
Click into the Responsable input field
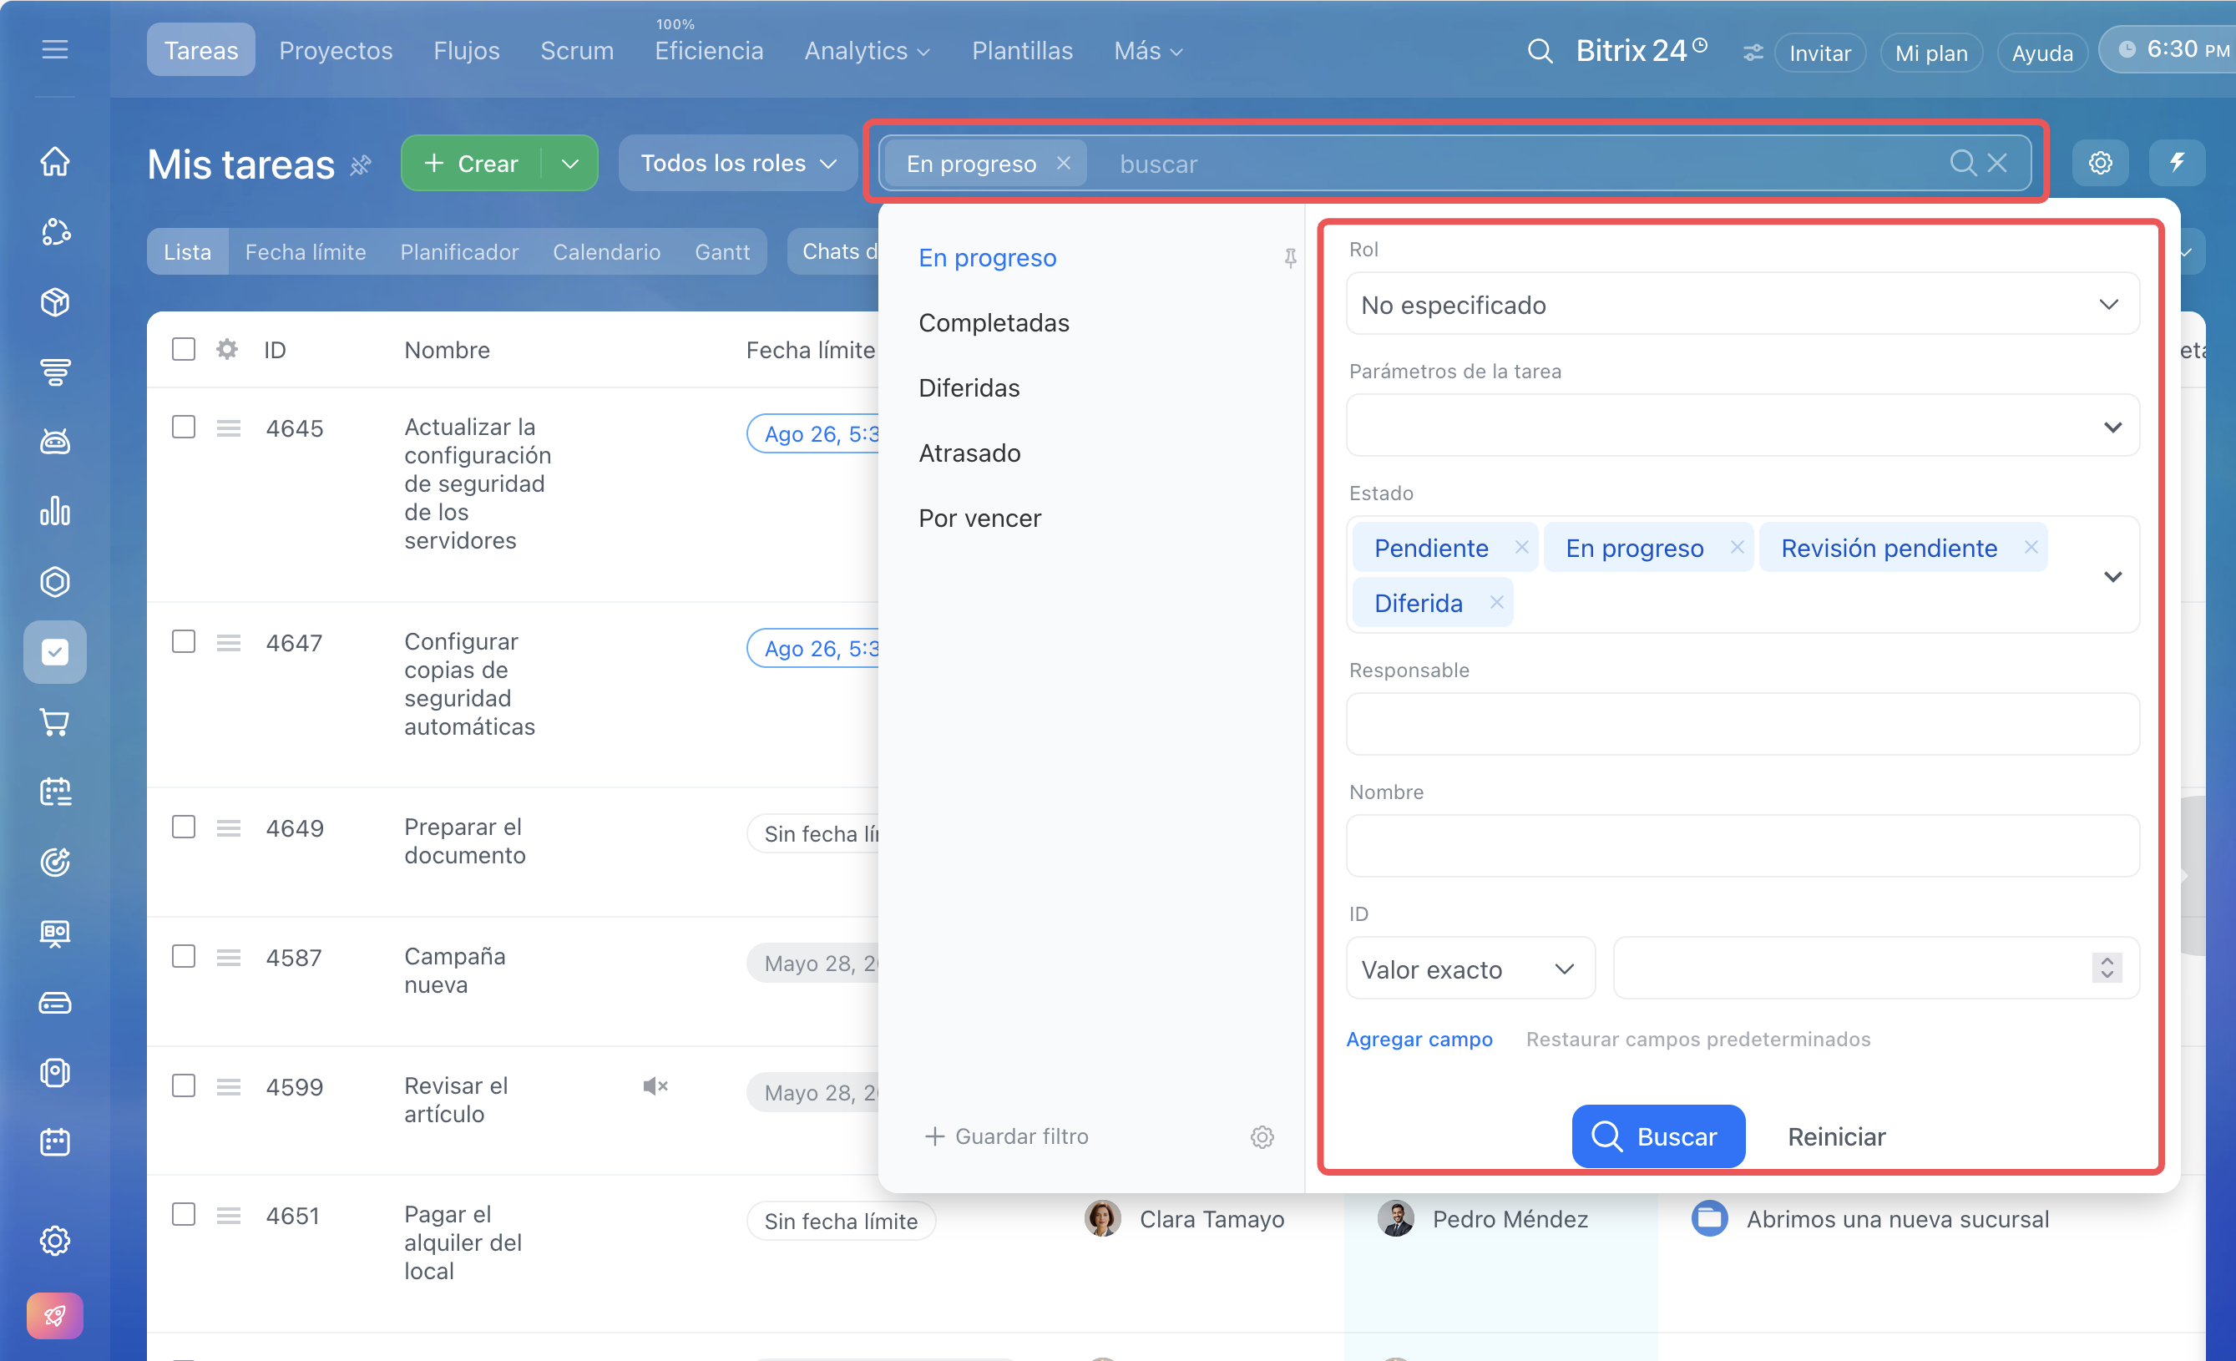1743,724
